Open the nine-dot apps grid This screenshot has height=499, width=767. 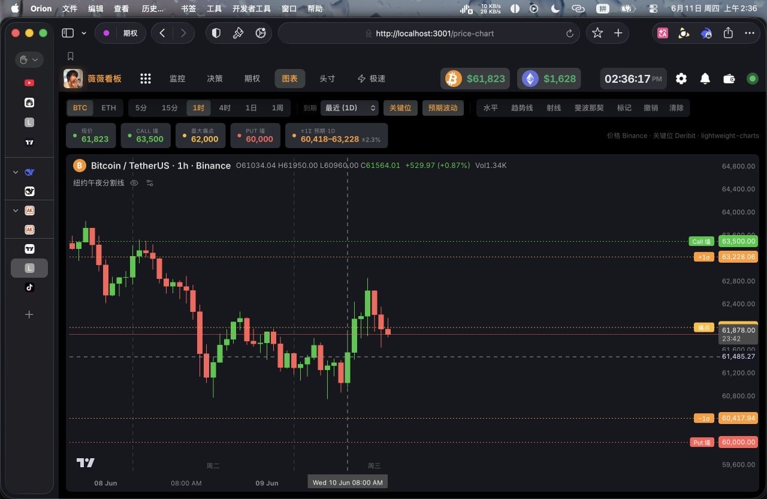tap(145, 79)
